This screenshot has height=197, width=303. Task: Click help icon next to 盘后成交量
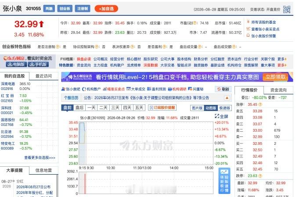tap(200, 47)
